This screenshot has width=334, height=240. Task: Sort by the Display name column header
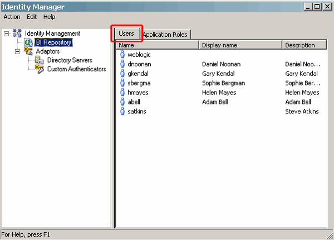(x=240, y=45)
